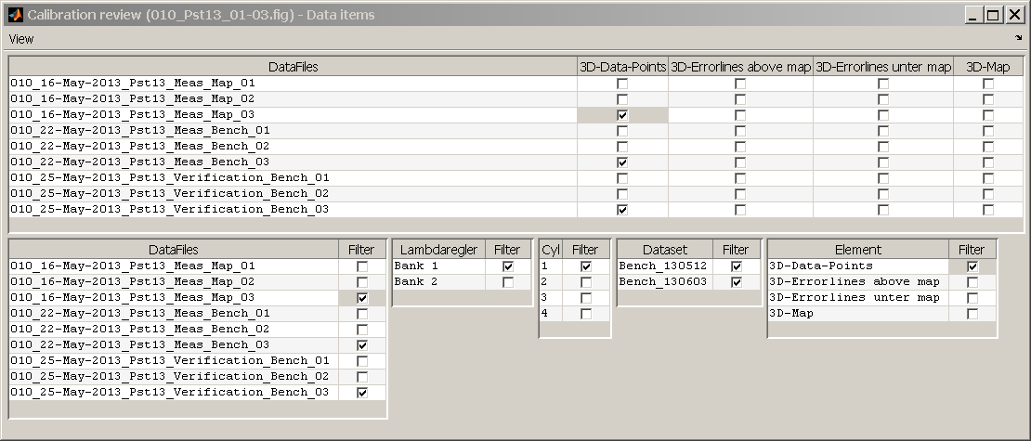Enable filter for cylinder 3
The image size is (1031, 441).
tap(586, 298)
